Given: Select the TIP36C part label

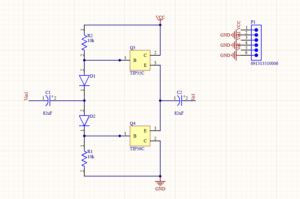Looking at the screenshot, I should click(137, 149).
